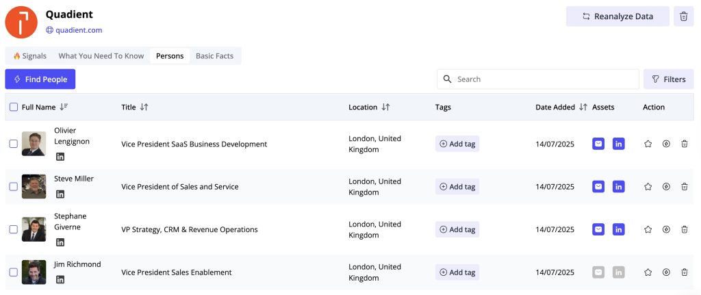Add tag to Steve Miller
The height and width of the screenshot is (295, 701).
pyautogui.click(x=457, y=186)
